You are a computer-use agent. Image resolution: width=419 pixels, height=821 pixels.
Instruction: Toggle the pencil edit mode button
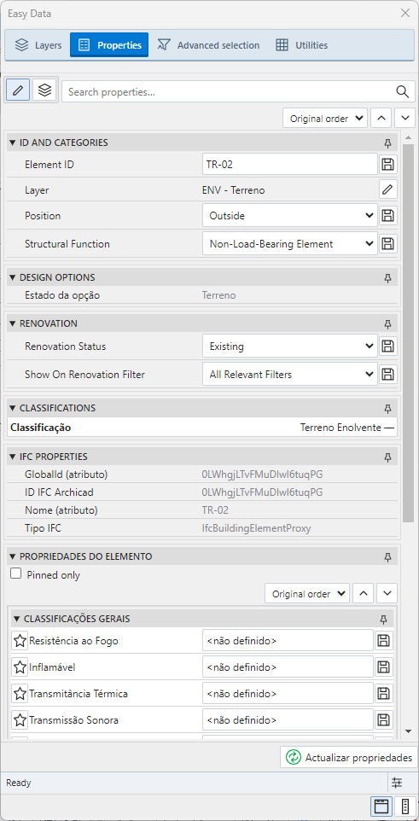point(18,90)
